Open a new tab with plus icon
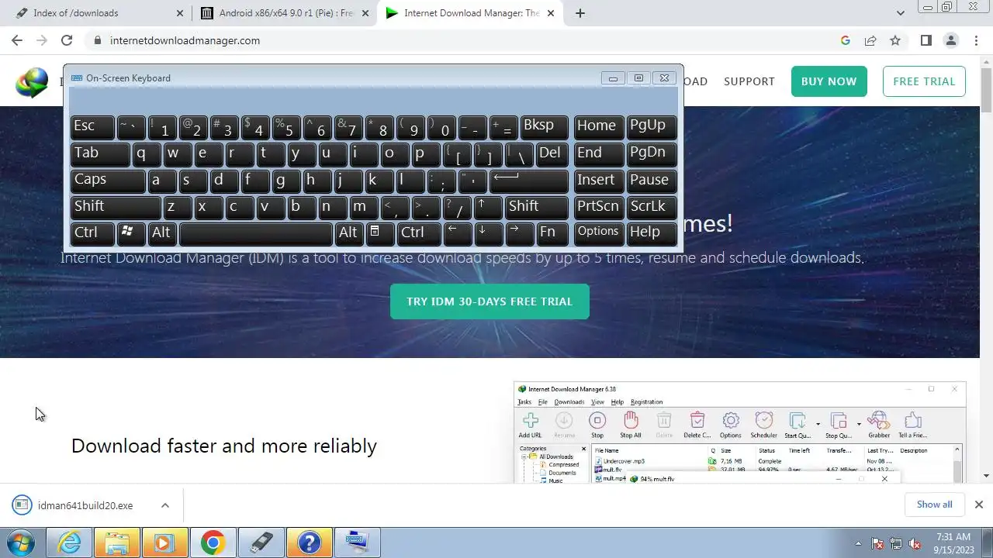Screen dimensions: 993x558 [580, 13]
